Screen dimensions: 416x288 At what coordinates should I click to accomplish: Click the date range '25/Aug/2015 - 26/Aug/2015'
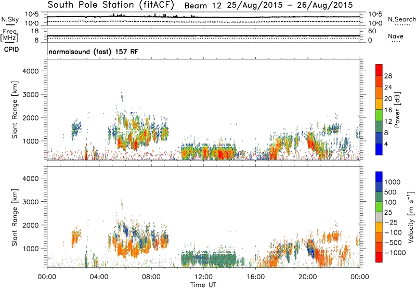tap(290, 5)
